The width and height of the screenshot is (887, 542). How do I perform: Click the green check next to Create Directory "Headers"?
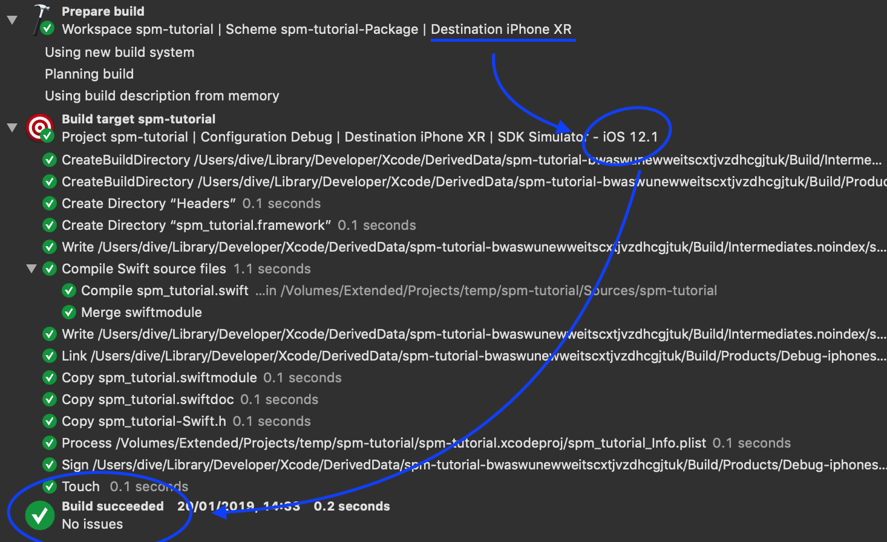coord(50,204)
